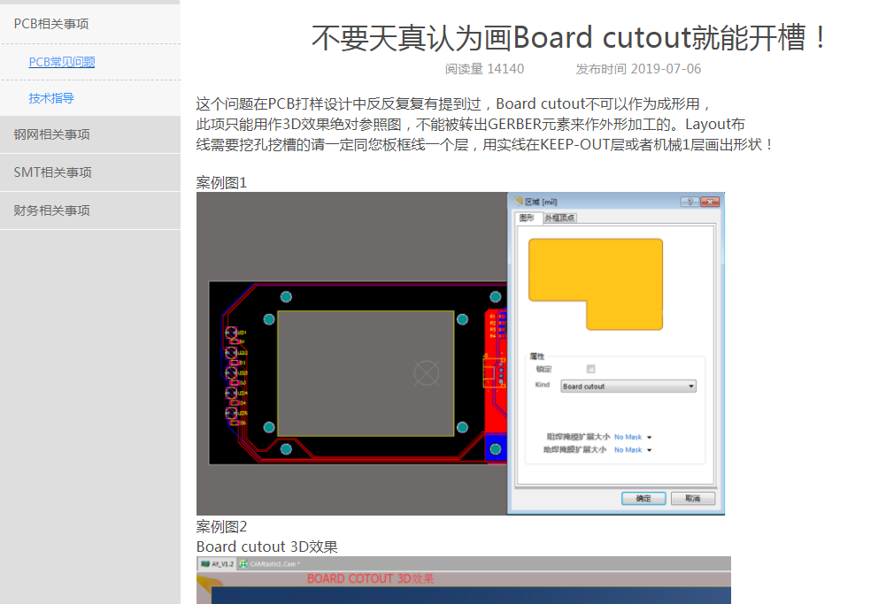Select the PCB相关事项 menu category
Image resolution: width=894 pixels, height=604 pixels.
51,24
